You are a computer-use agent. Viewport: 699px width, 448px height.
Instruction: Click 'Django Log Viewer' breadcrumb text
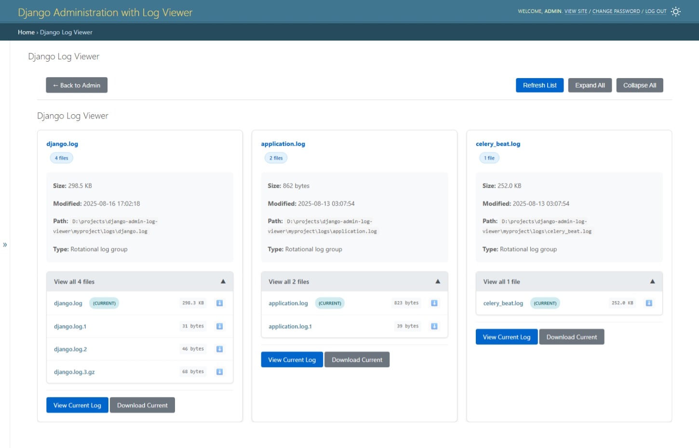[66, 32]
